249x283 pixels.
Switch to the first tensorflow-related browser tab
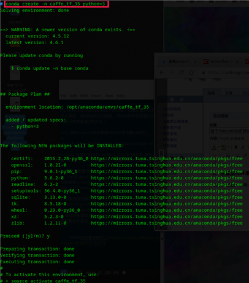coord(179,61)
